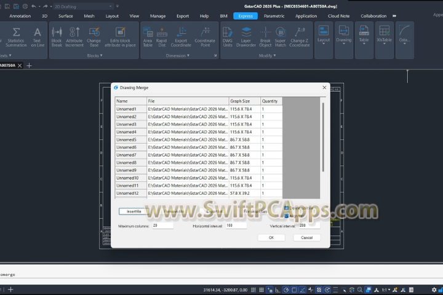This screenshot has width=443, height=295.
Task: Expand the Modify panel dropdown
Action: pyautogui.click(x=267, y=55)
